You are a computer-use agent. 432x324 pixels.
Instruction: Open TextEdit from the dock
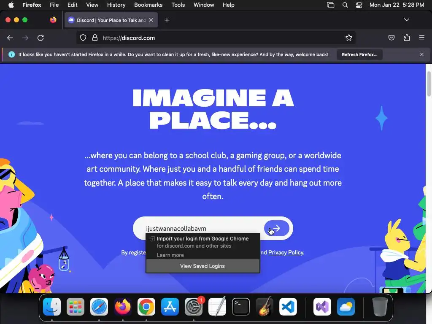217,307
